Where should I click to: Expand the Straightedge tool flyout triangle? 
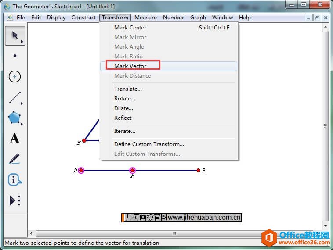22,104
